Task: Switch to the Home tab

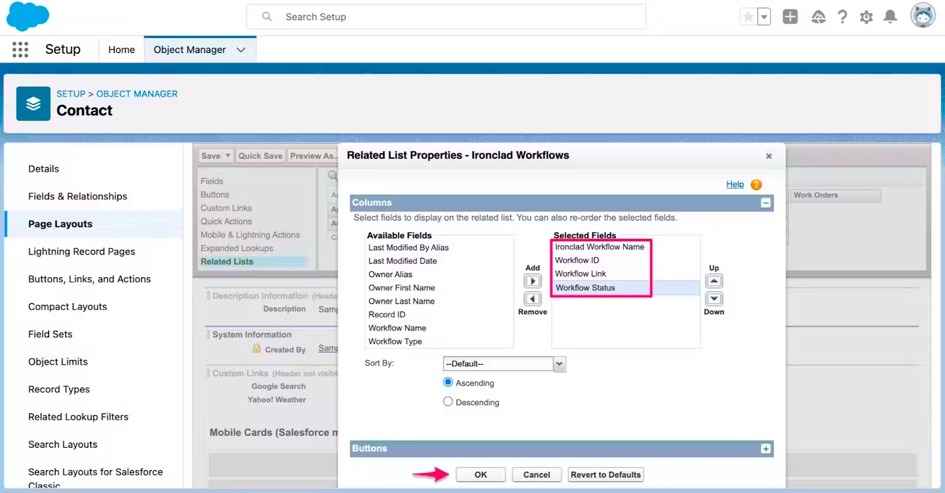Action: pyautogui.click(x=122, y=50)
